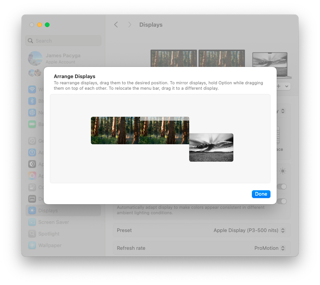320x285 pixels.
Task: Open the Desktop & Dock sidebar icon
Action: (32, 199)
